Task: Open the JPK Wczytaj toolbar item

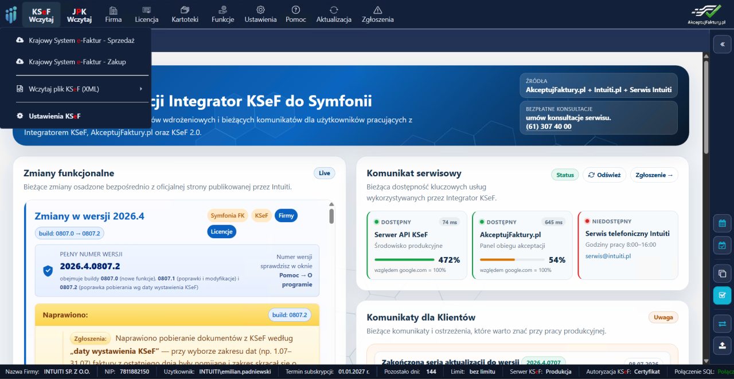Action: [79, 15]
